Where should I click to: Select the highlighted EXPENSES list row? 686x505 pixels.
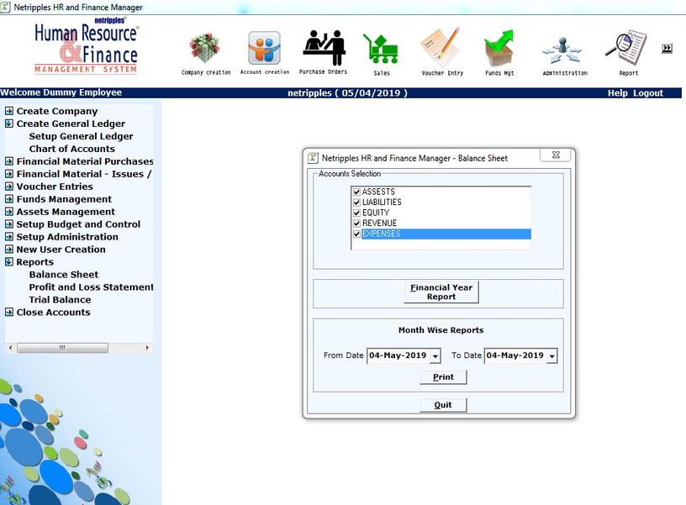tap(446, 234)
